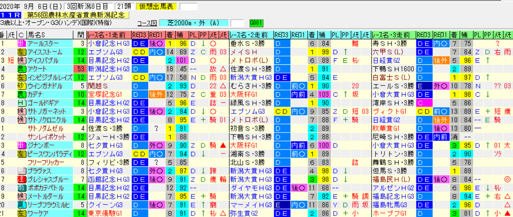This screenshot has width=513, height=217.
Task: Click the レース名・3走前 column header
Action: (x=394, y=35)
